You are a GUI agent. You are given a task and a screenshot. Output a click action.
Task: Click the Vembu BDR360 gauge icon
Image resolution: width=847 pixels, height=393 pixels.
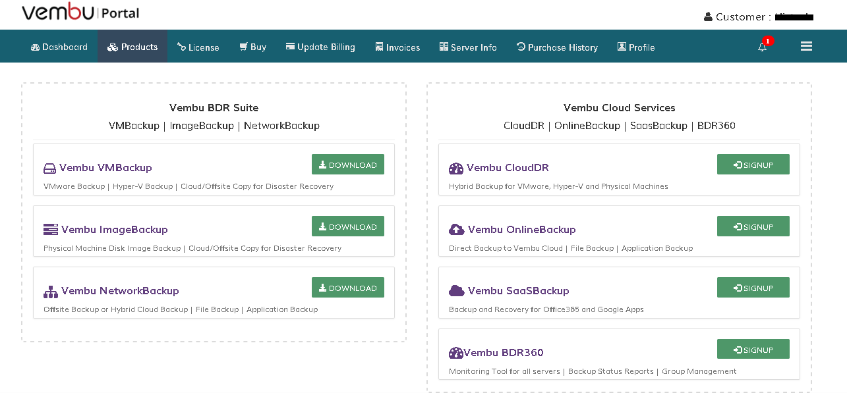click(x=456, y=353)
